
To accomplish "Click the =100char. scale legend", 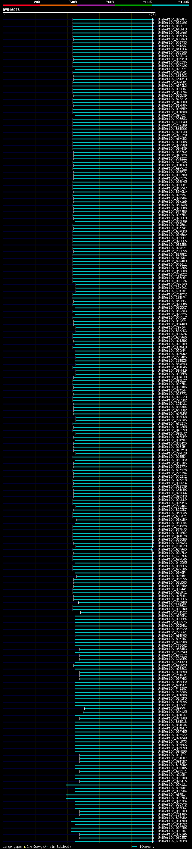I will [143, 846].
